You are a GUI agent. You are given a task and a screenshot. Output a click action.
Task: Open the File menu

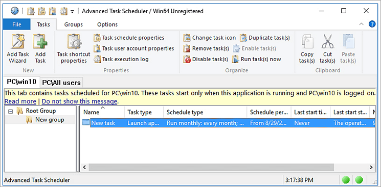tap(16, 24)
